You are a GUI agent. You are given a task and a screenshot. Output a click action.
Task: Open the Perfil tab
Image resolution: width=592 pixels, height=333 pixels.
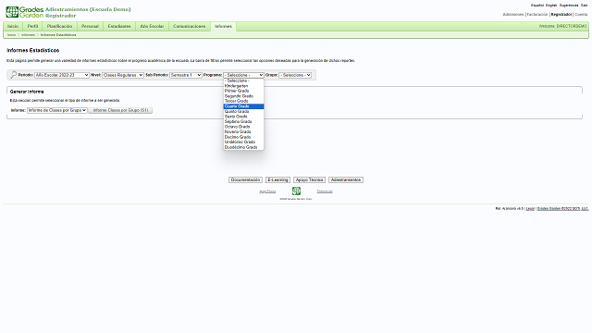pyautogui.click(x=33, y=27)
